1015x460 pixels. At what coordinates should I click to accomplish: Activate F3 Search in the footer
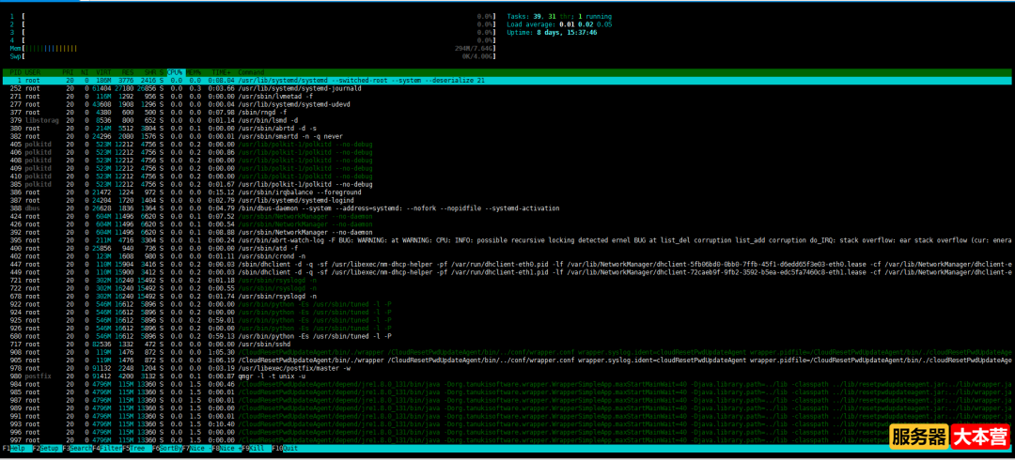(78, 449)
